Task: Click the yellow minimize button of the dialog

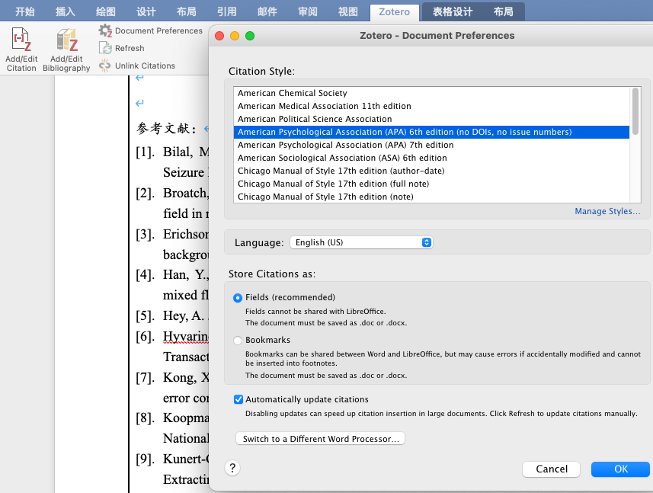Action: click(235, 36)
